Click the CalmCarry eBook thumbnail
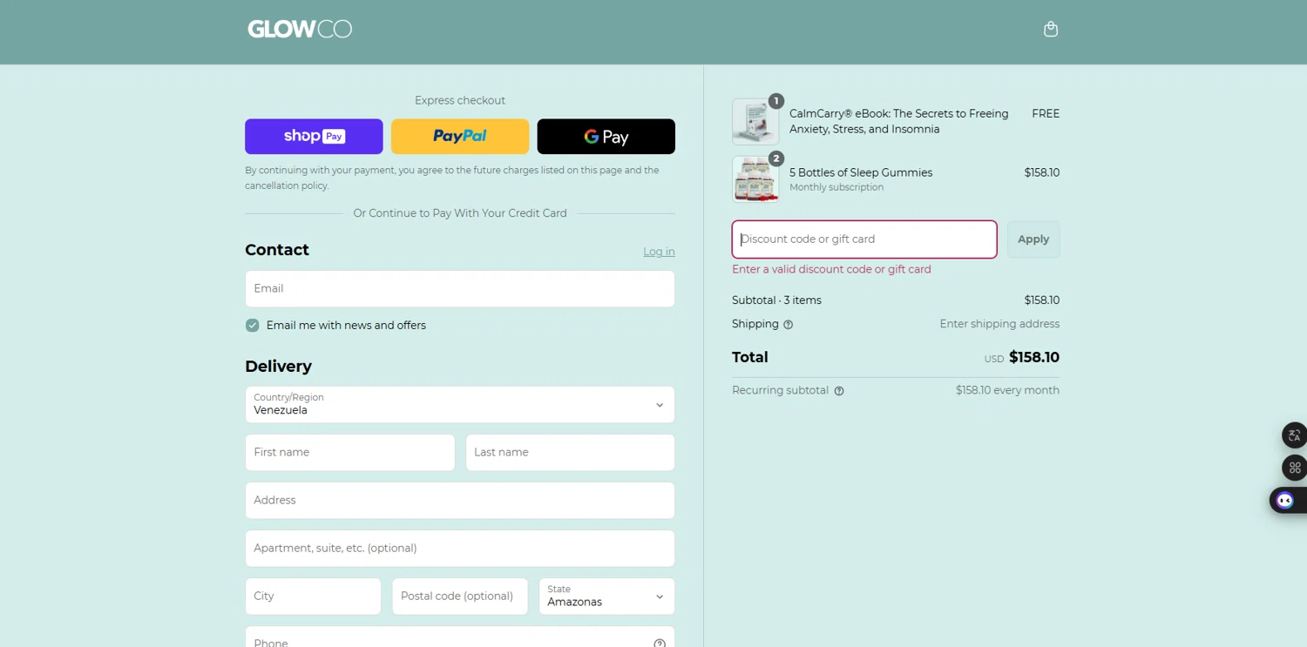Screen dimensions: 1307x647 point(755,121)
